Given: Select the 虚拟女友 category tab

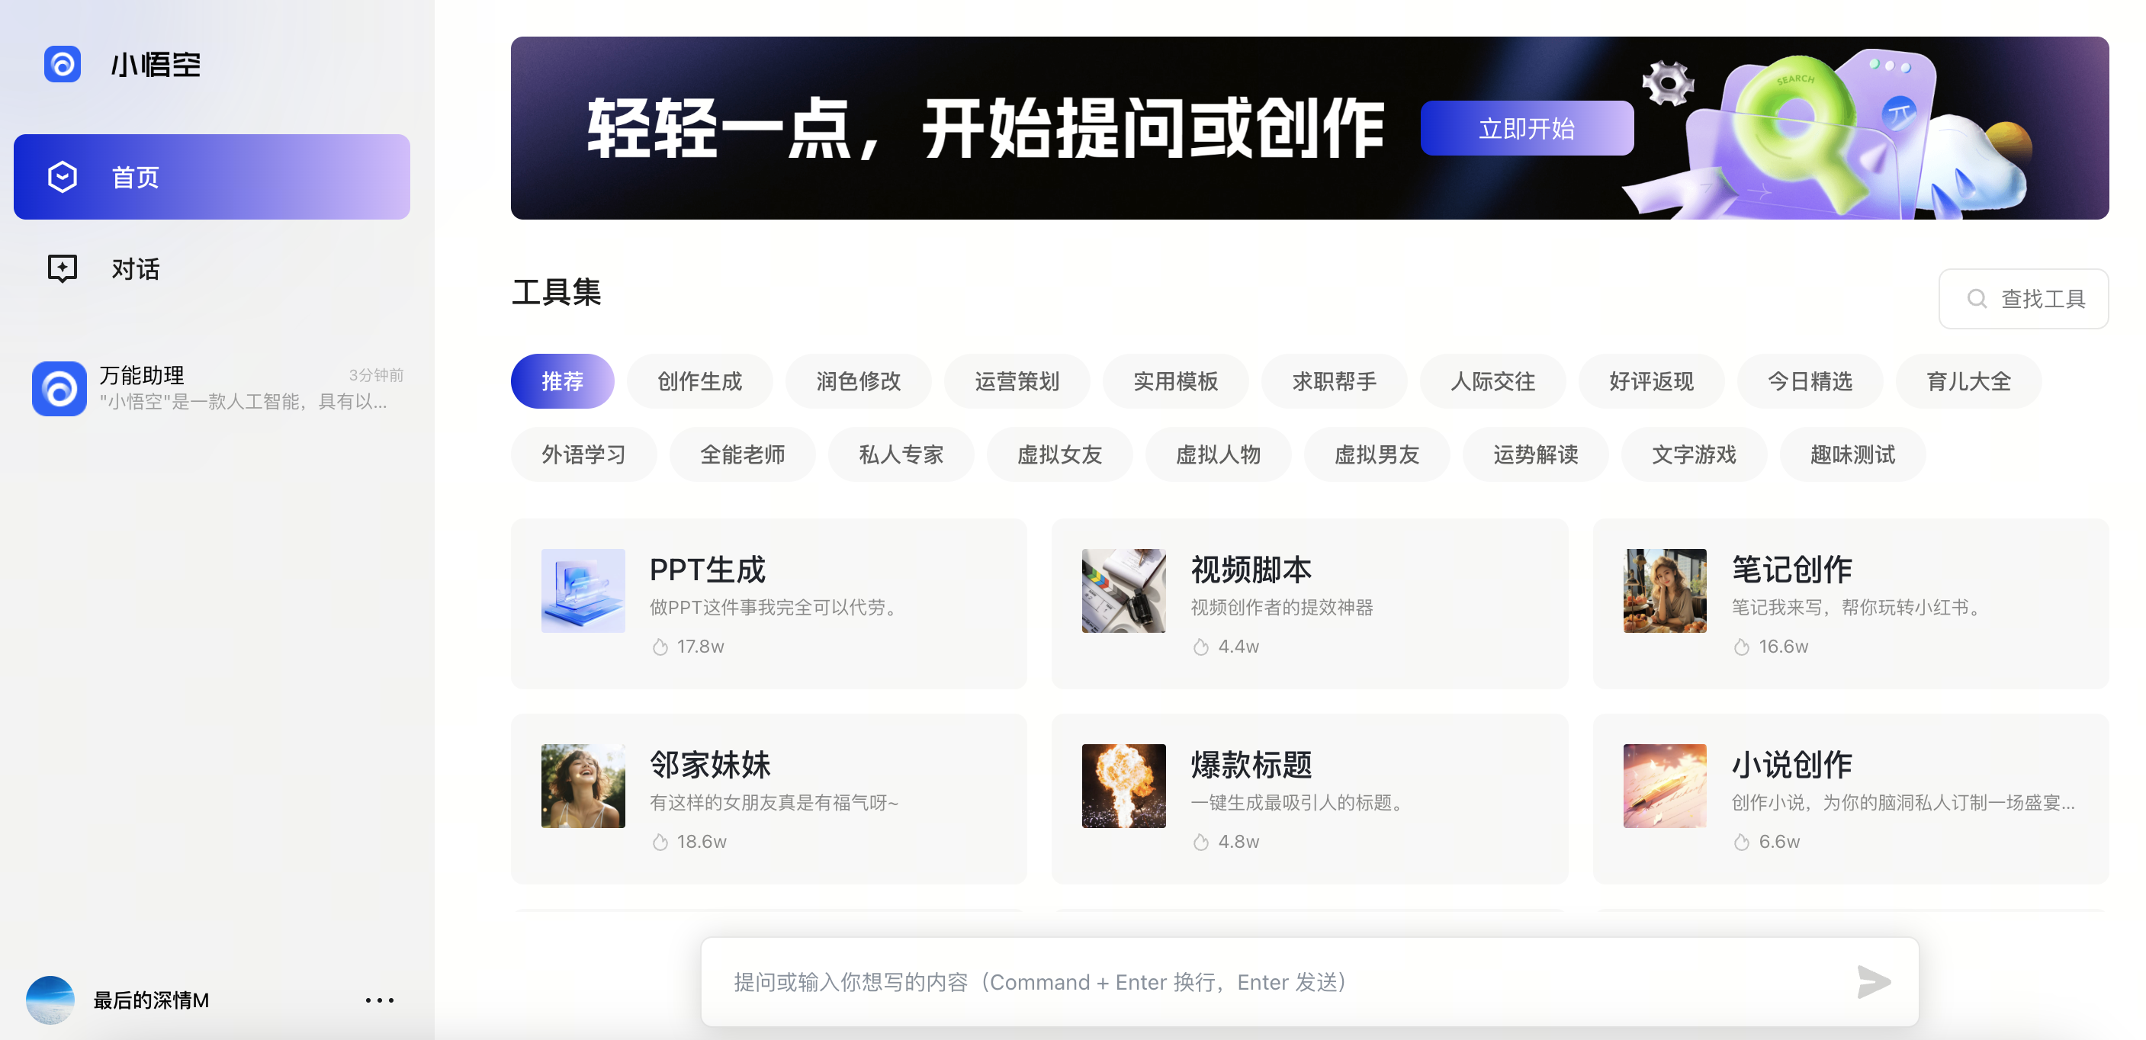Looking at the screenshot, I should point(1059,454).
